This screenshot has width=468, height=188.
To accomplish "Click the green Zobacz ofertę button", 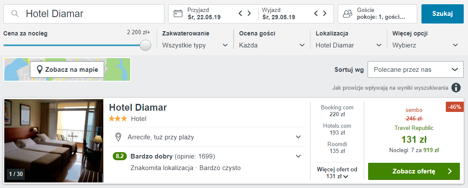I will click(x=413, y=171).
